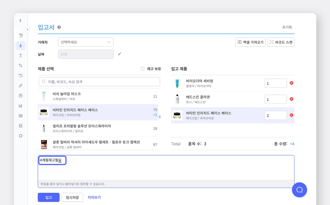Click the product search field

click(x=100, y=82)
